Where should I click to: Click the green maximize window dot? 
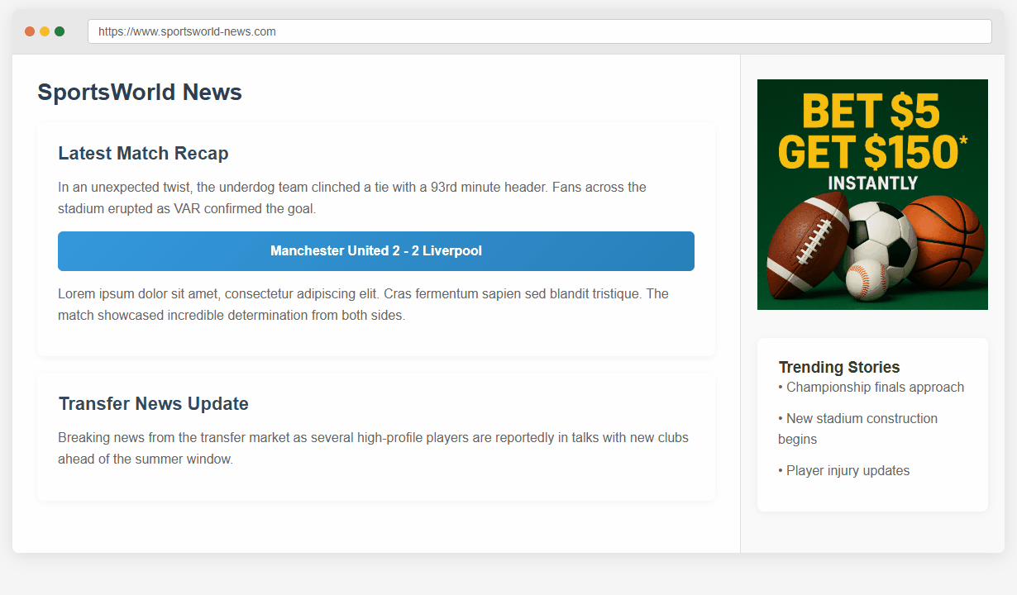(60, 31)
